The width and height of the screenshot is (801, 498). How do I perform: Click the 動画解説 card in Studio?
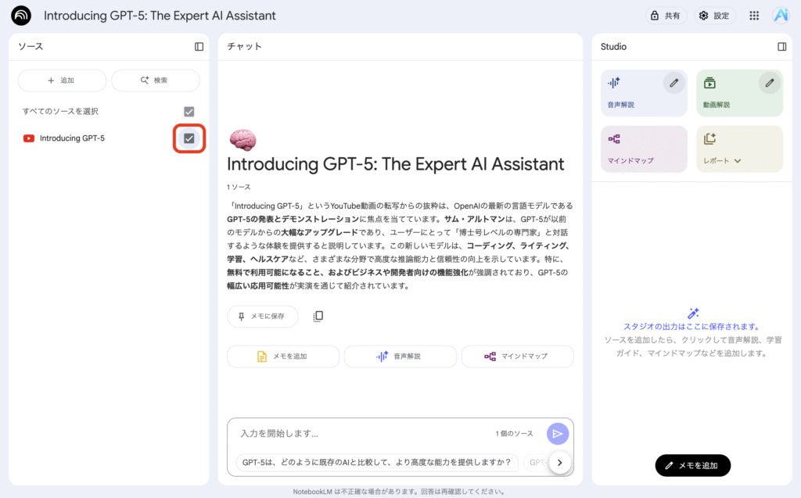click(739, 93)
